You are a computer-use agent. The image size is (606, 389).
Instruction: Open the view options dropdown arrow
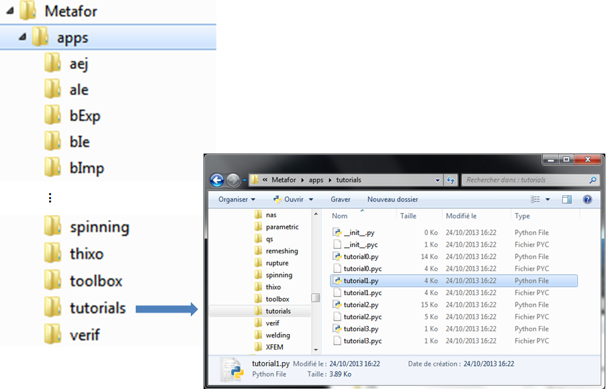click(548, 199)
